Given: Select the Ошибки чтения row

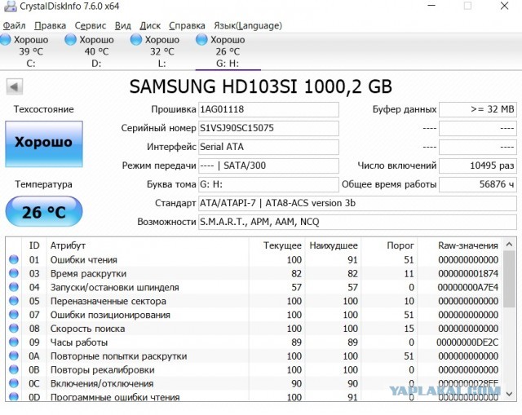Looking at the screenshot, I should (254, 259).
